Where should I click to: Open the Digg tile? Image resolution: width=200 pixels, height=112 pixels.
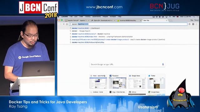click(117, 93)
